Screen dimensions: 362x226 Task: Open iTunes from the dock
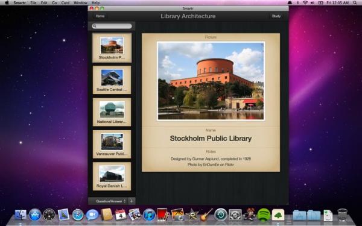point(149,215)
